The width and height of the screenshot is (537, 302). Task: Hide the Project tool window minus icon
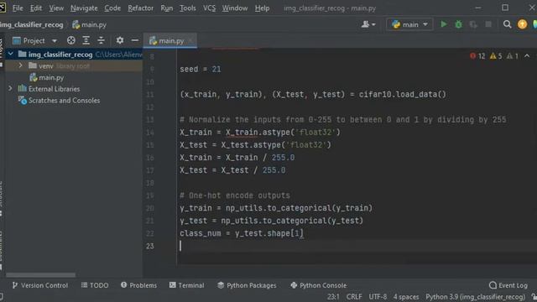pyautogui.click(x=135, y=40)
